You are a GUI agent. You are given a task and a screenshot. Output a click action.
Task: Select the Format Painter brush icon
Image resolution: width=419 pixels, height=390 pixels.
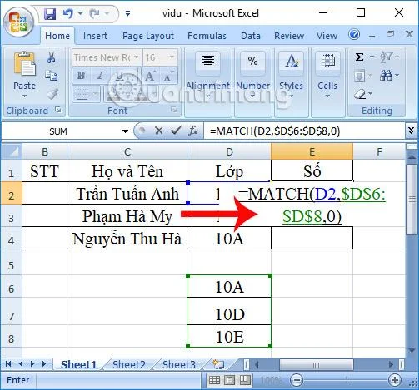52,94
